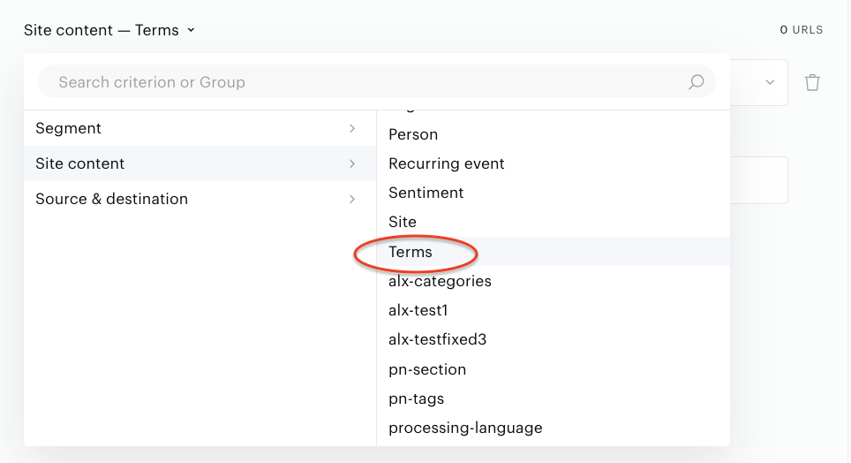Delete the criterion with the trash icon
The width and height of the screenshot is (851, 463).
point(812,82)
